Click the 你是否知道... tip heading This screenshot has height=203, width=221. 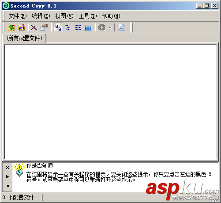point(43,165)
